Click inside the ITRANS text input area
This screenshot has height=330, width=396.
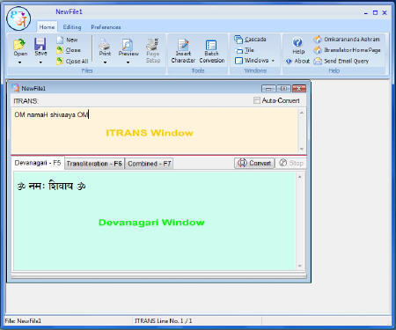(x=155, y=130)
